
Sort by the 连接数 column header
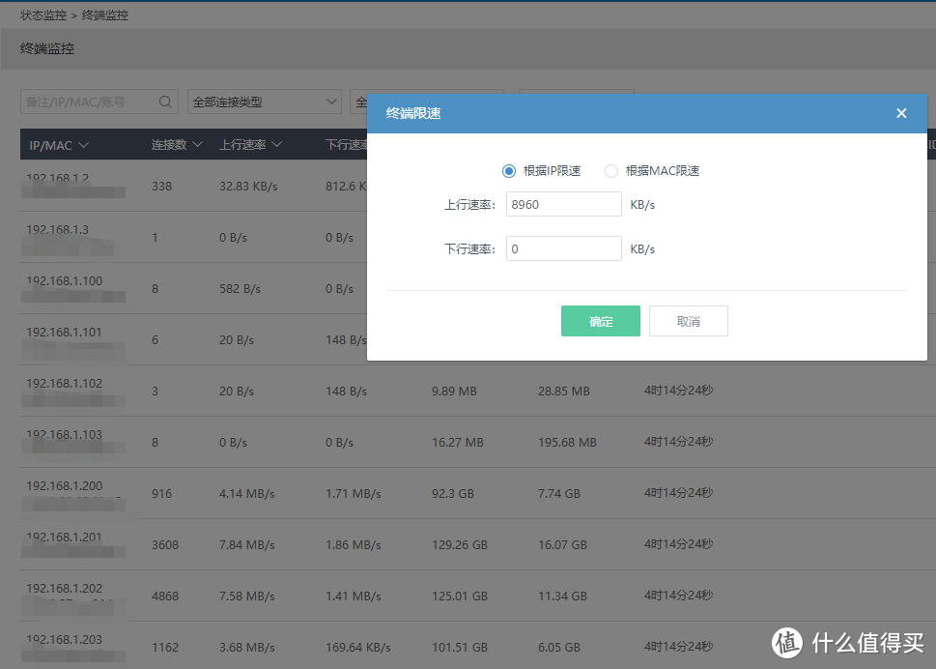tap(177, 145)
